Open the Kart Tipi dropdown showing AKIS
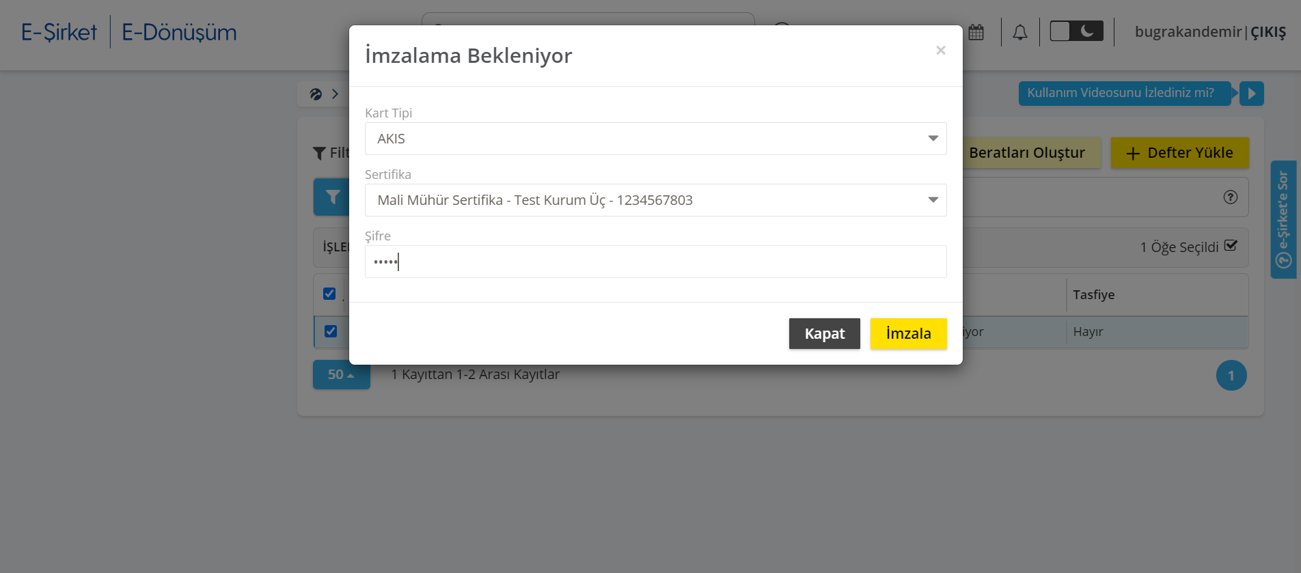Image resolution: width=1301 pixels, height=573 pixels. coord(655,139)
